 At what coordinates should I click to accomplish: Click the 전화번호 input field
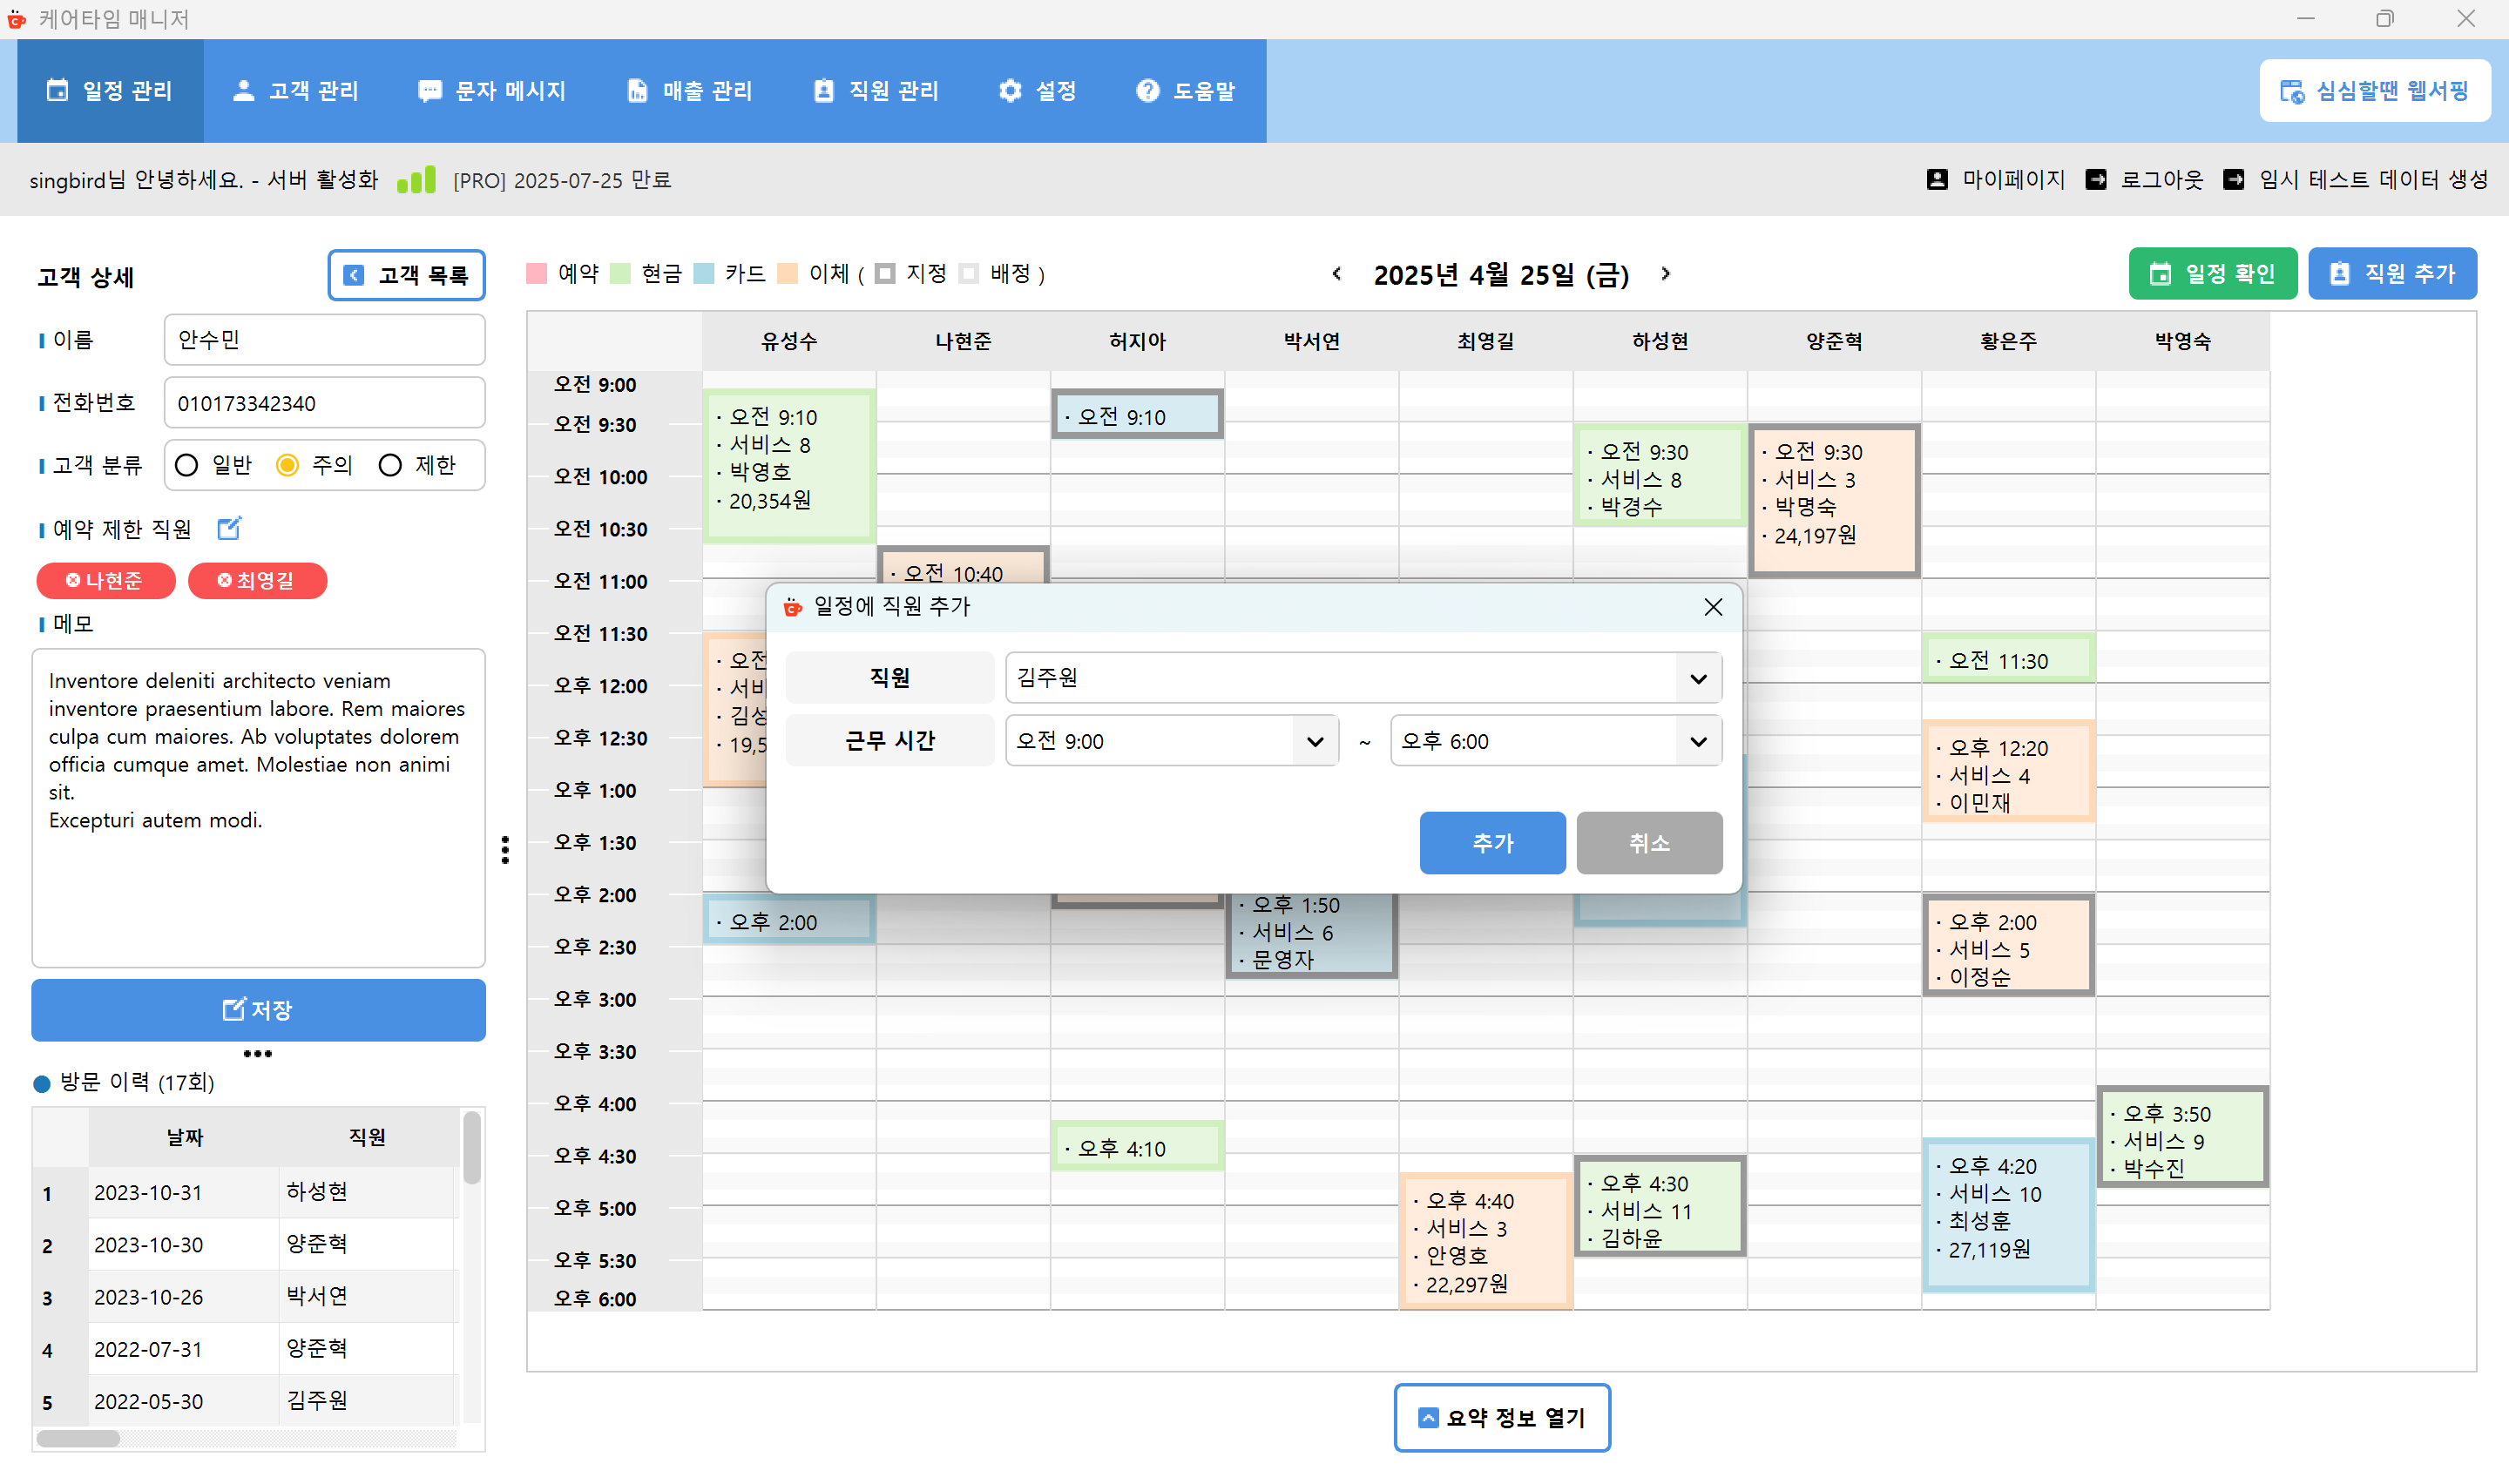[x=324, y=403]
